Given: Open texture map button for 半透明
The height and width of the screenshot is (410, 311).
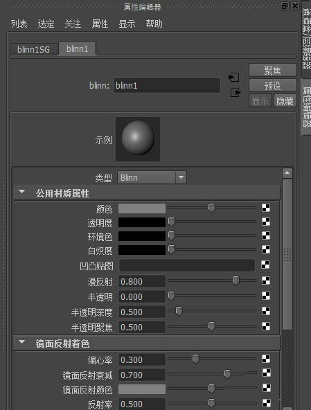Looking at the screenshot, I should [266, 296].
